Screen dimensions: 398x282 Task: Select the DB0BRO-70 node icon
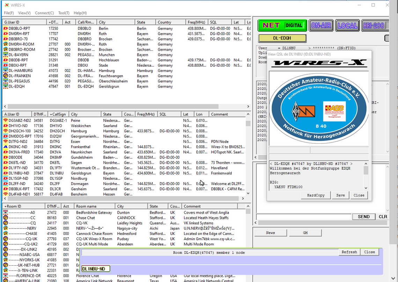(6, 39)
